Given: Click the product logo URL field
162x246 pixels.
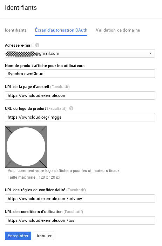Looking at the screenshot, I should [80, 117].
